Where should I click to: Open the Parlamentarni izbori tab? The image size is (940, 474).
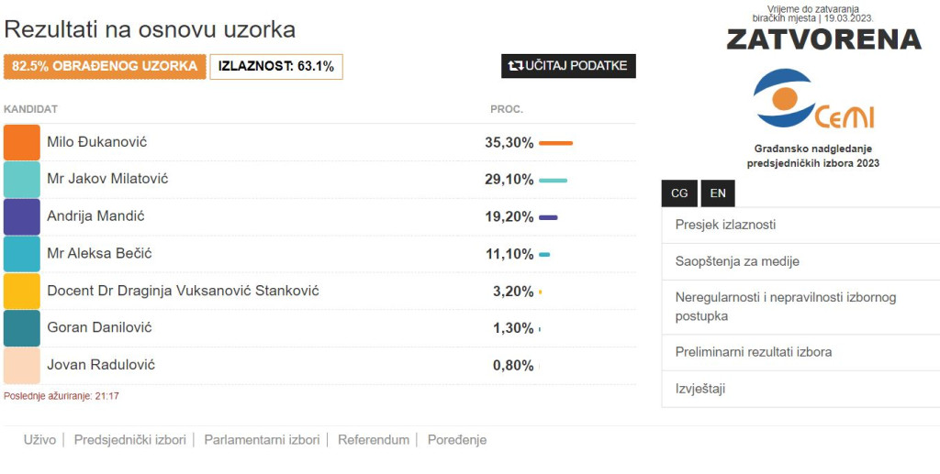pos(262,440)
